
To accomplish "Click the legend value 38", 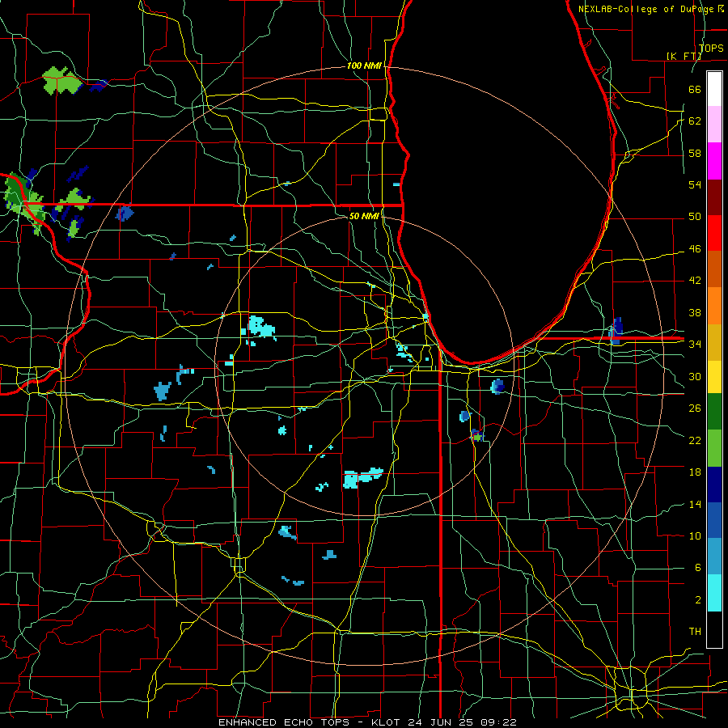I will (695, 312).
